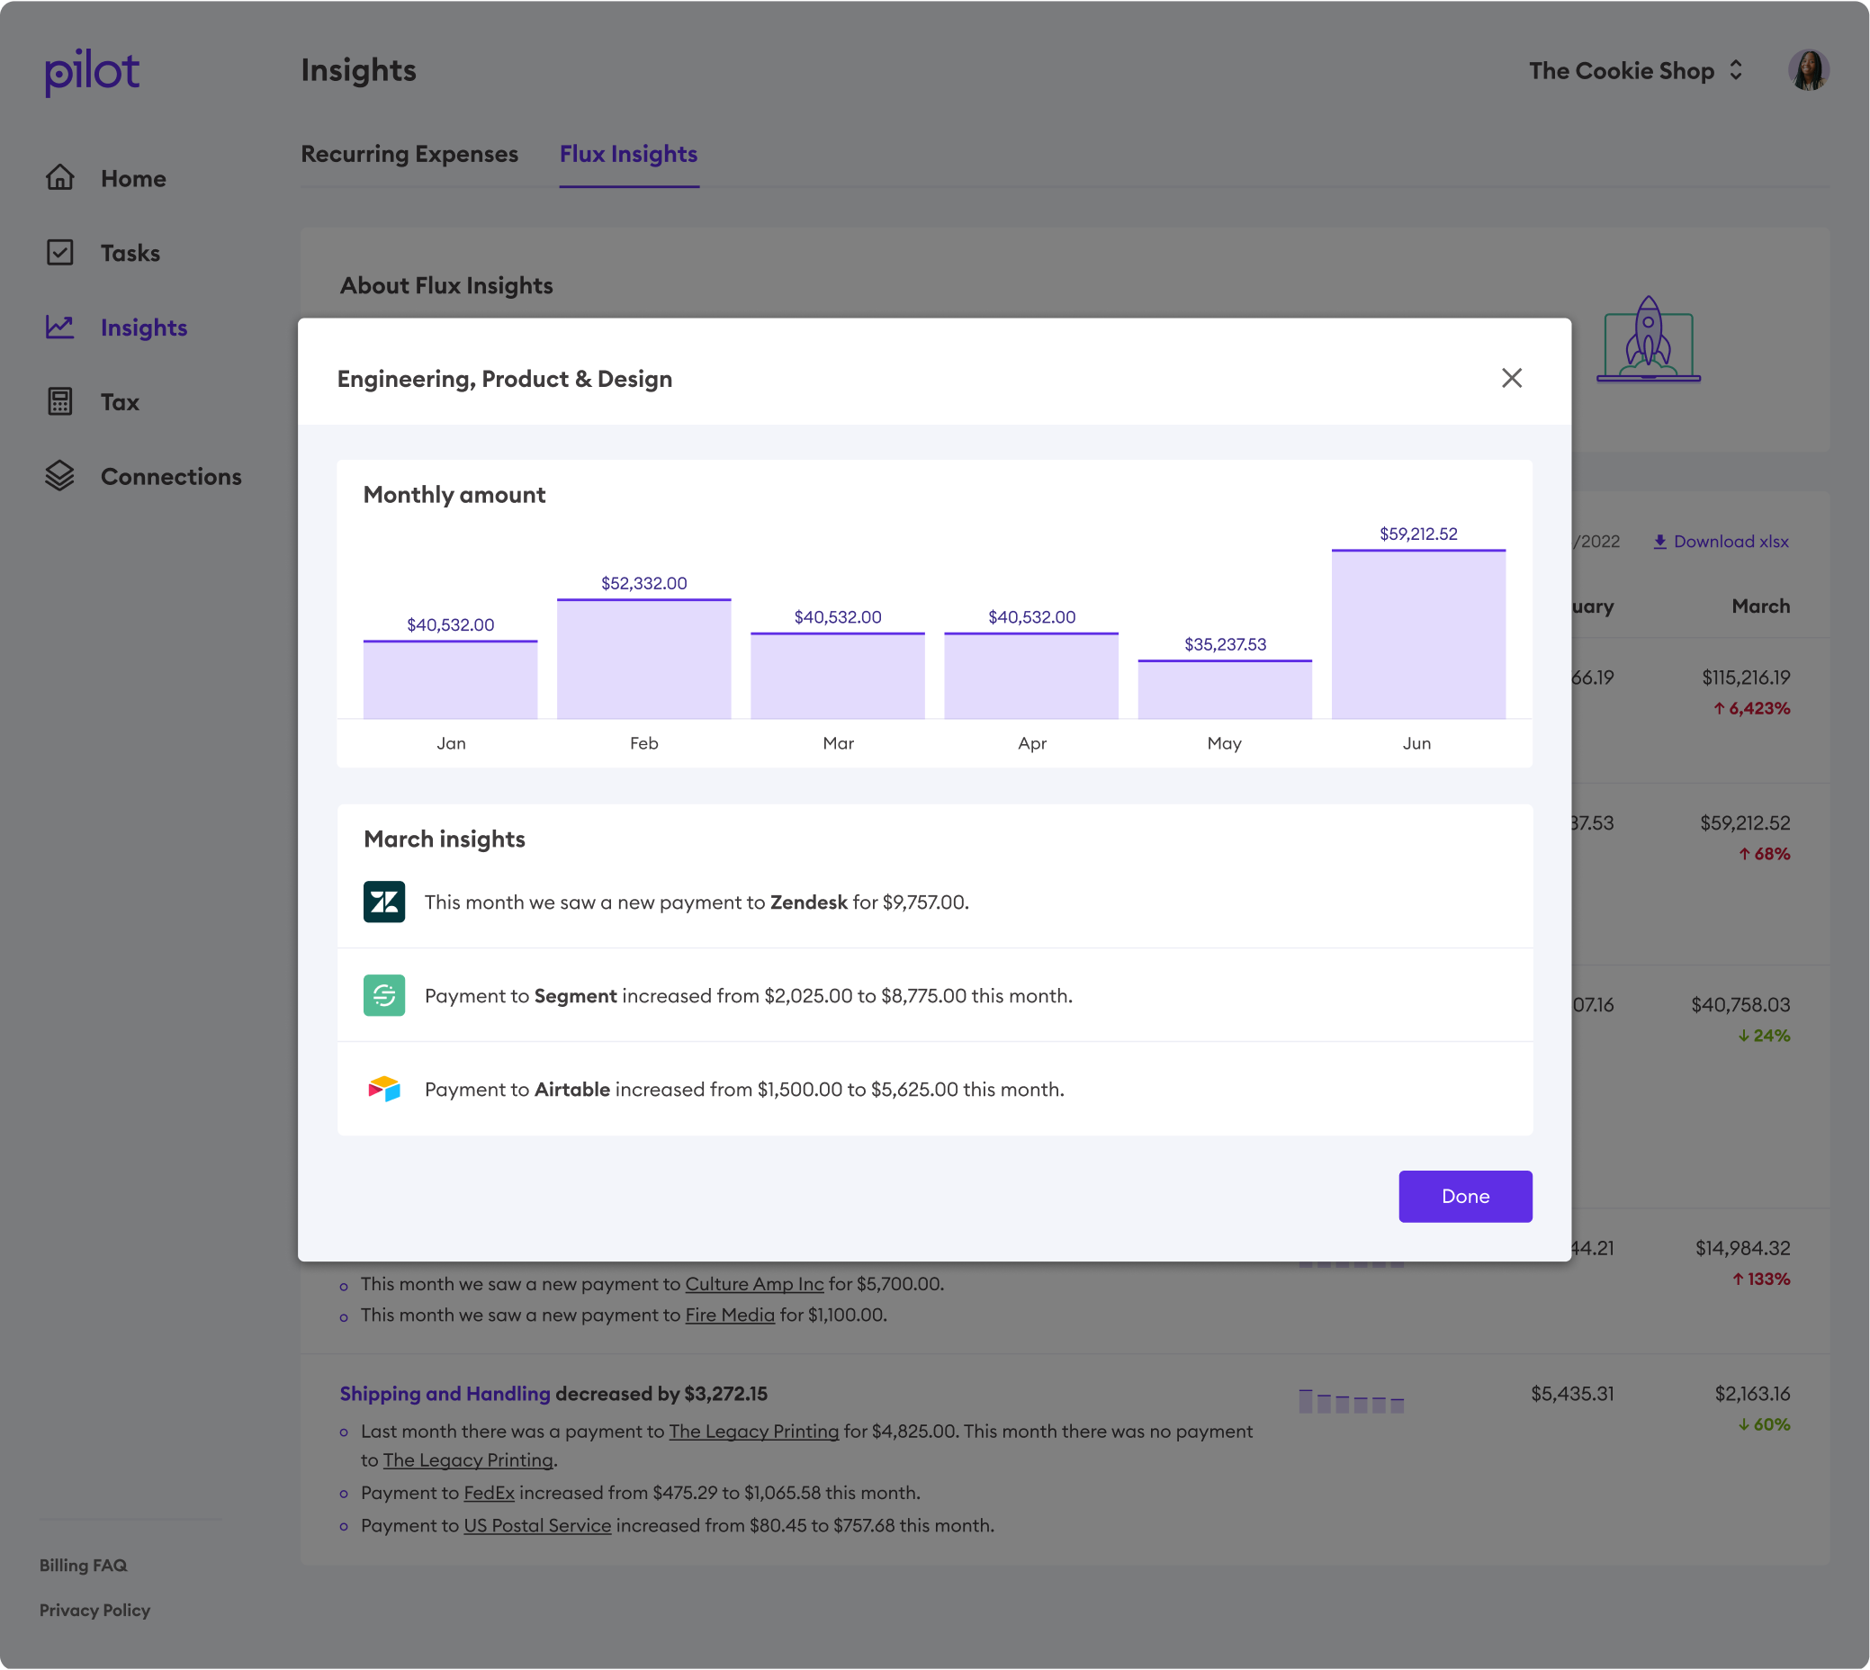Click the Jan bar in chart
Image resolution: width=1870 pixels, height=1670 pixels.
pos(451,680)
